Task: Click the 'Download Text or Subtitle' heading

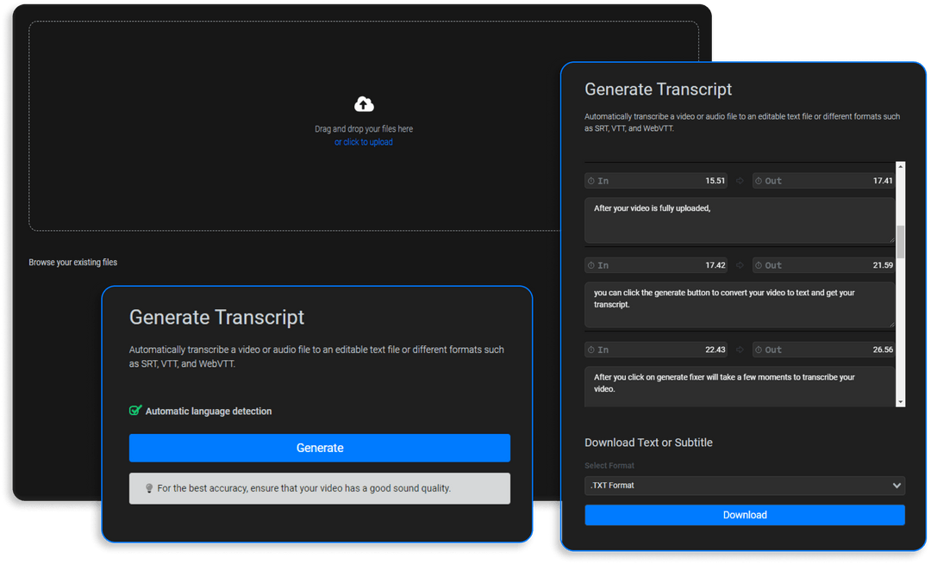Action: point(648,443)
